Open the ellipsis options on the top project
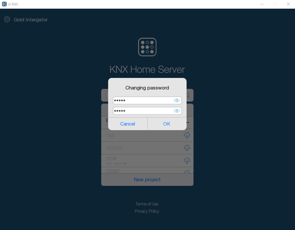 pyautogui.click(x=187, y=122)
